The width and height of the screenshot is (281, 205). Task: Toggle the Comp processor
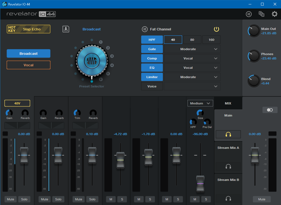tap(152, 58)
